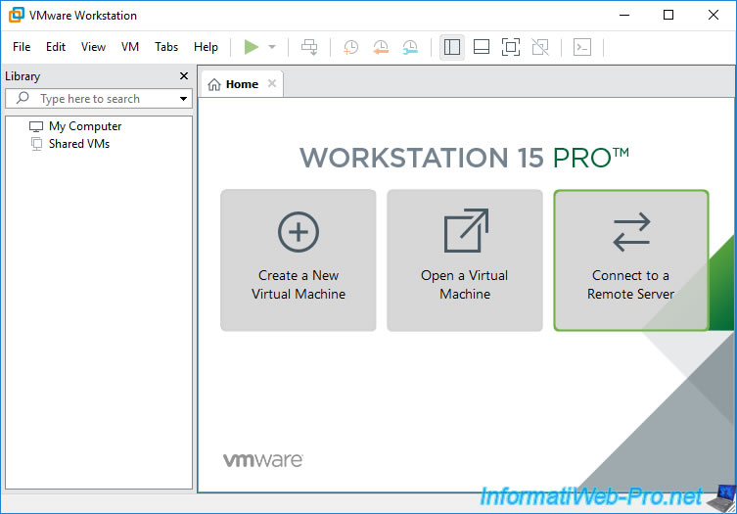Maximize the VMware Workstation window

[x=668, y=15]
